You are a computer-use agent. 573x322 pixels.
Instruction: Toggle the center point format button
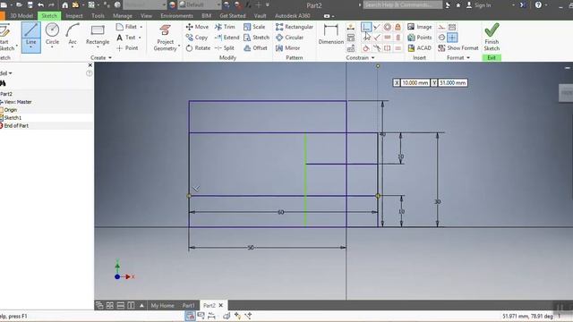452,38
